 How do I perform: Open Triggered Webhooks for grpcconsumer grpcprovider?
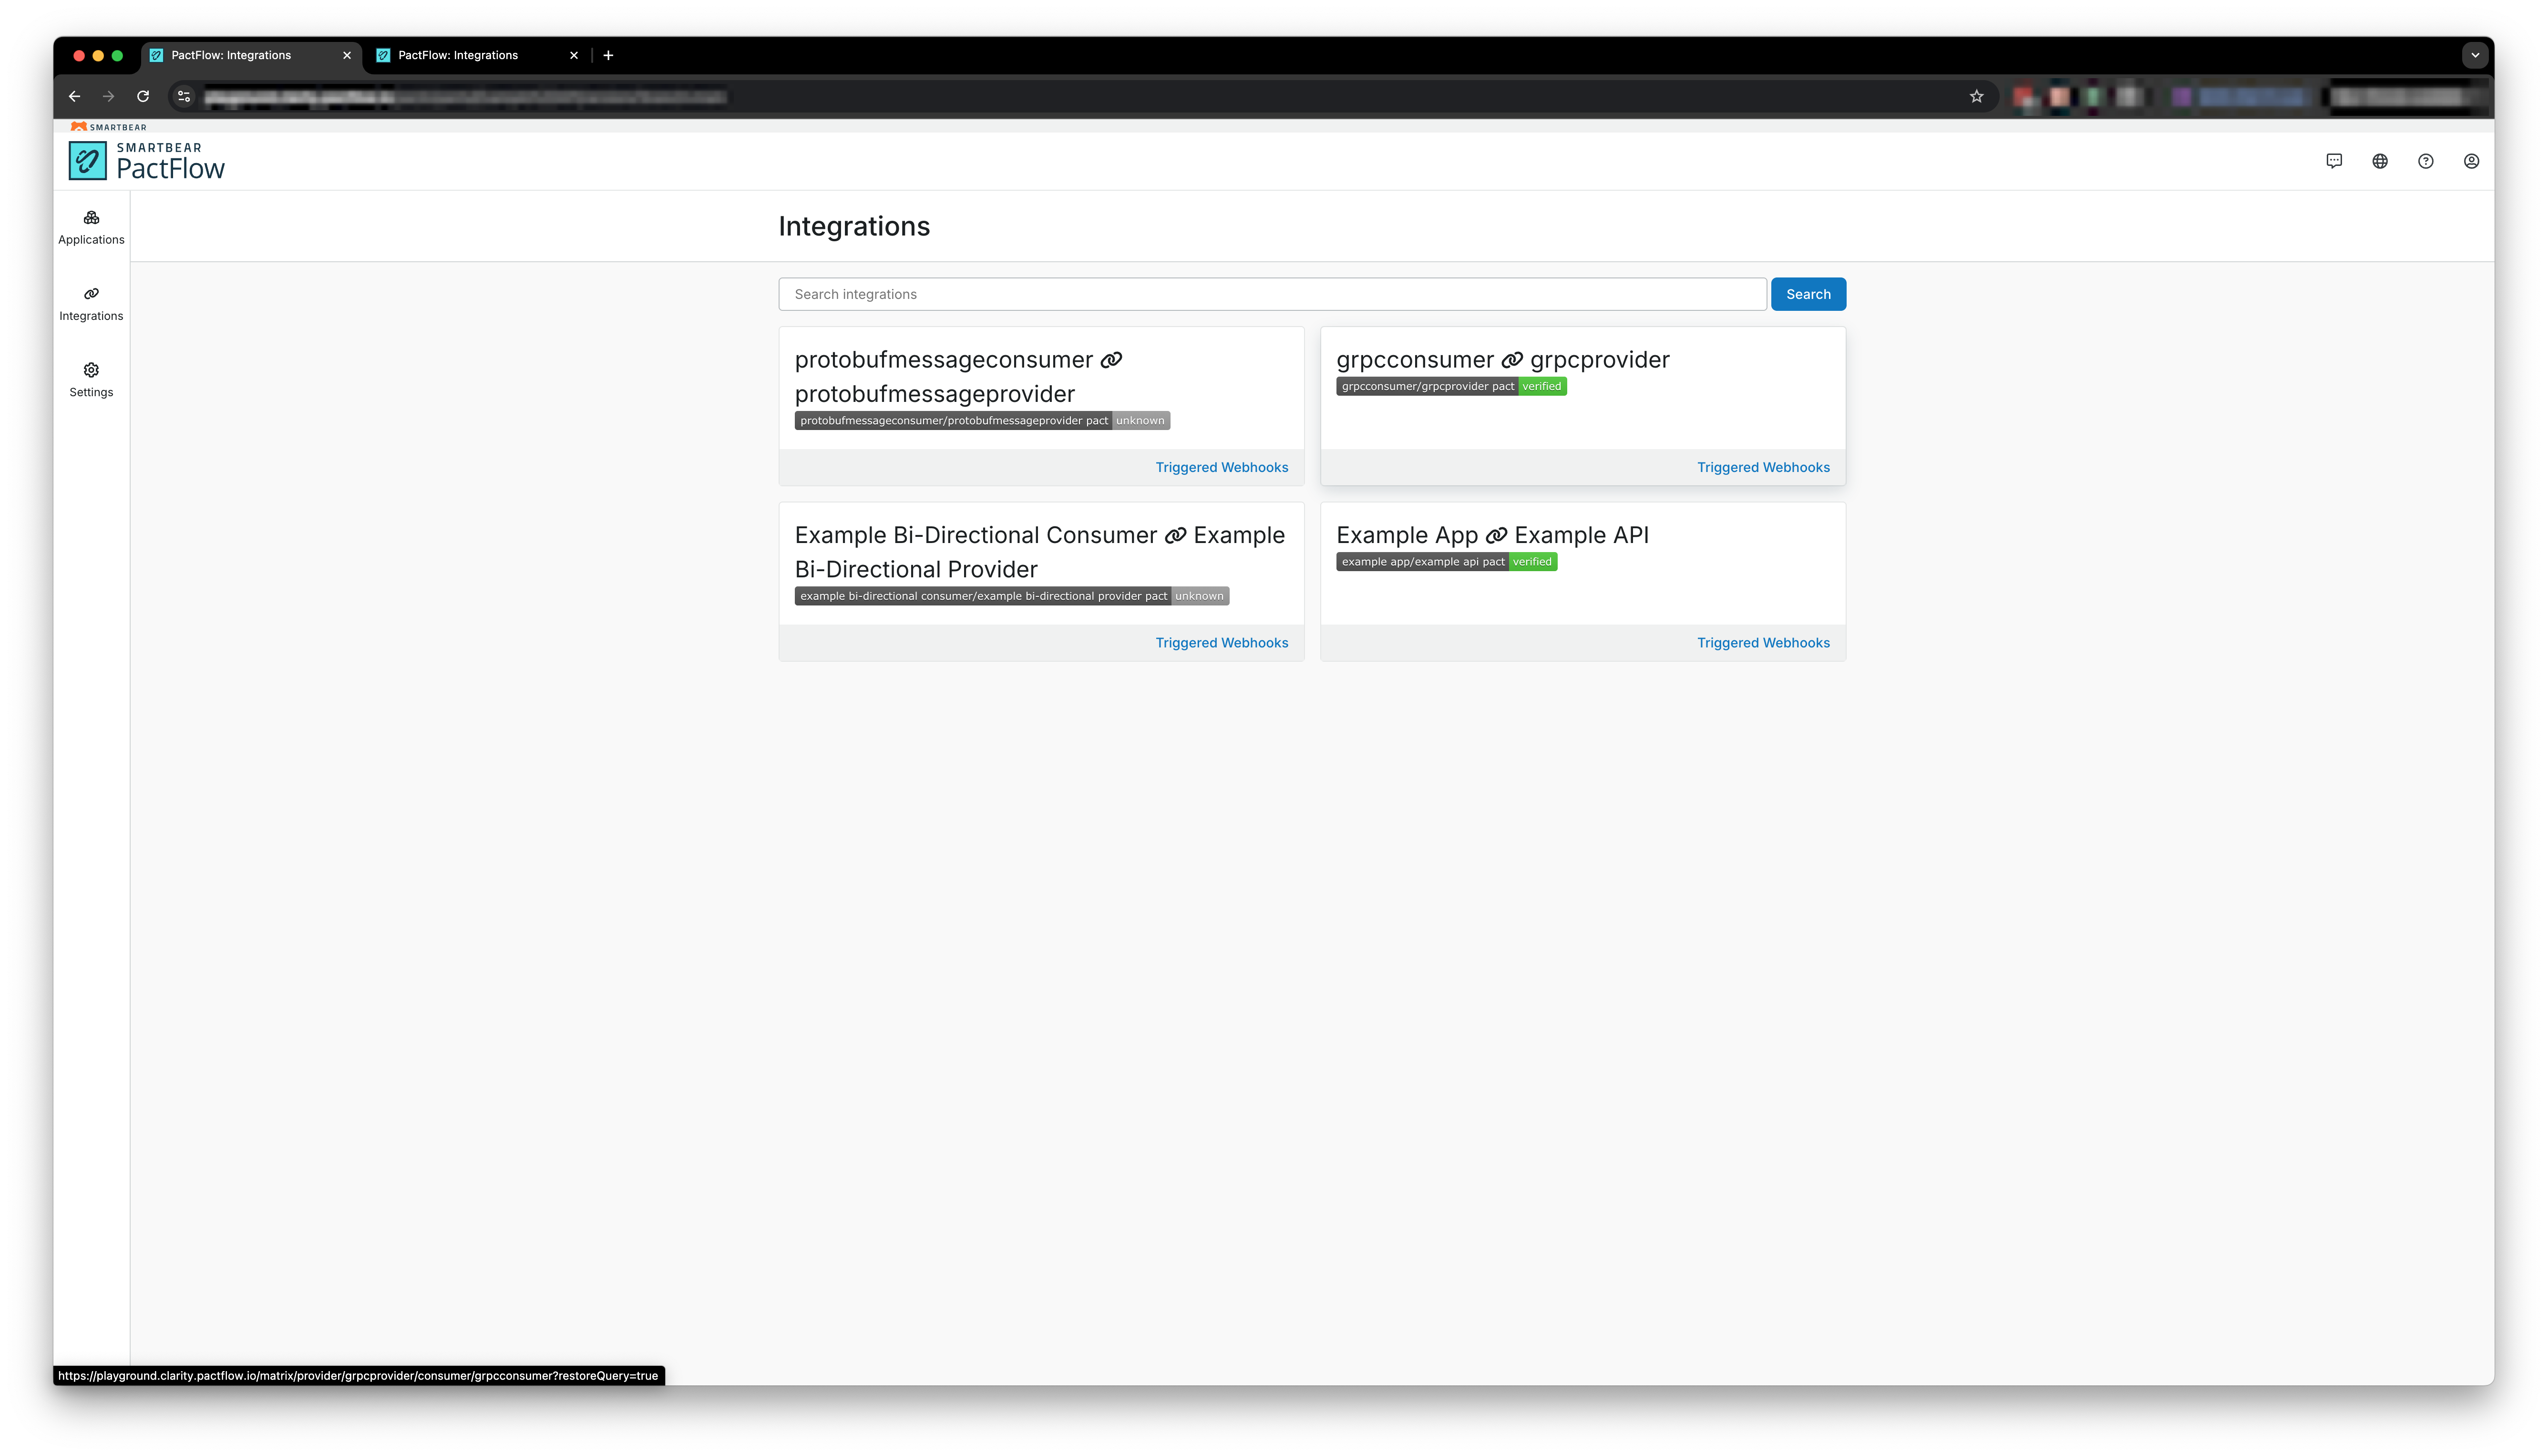click(1763, 467)
